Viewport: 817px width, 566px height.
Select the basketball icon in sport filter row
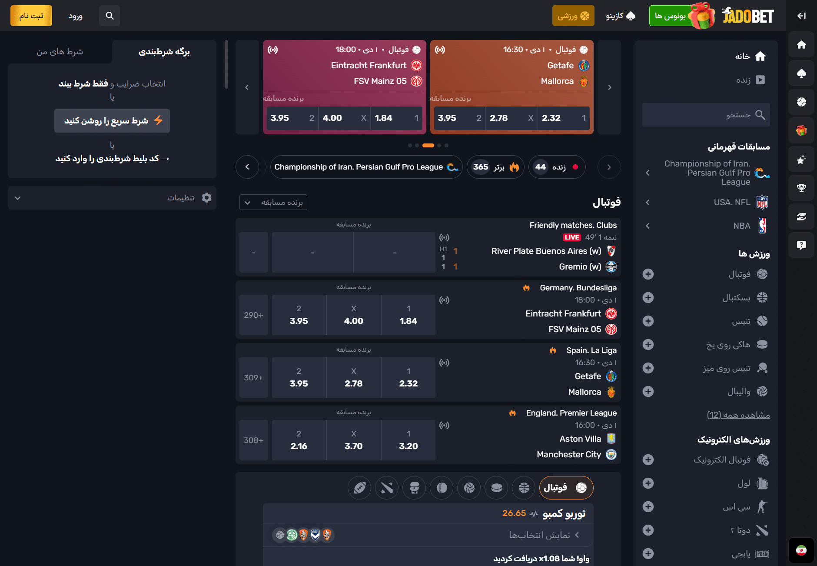coord(524,488)
